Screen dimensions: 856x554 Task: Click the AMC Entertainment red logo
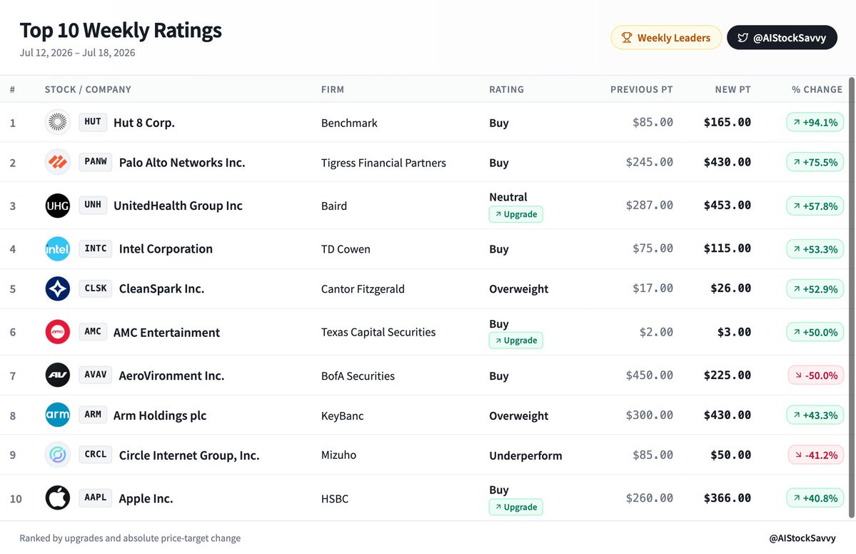point(57,332)
